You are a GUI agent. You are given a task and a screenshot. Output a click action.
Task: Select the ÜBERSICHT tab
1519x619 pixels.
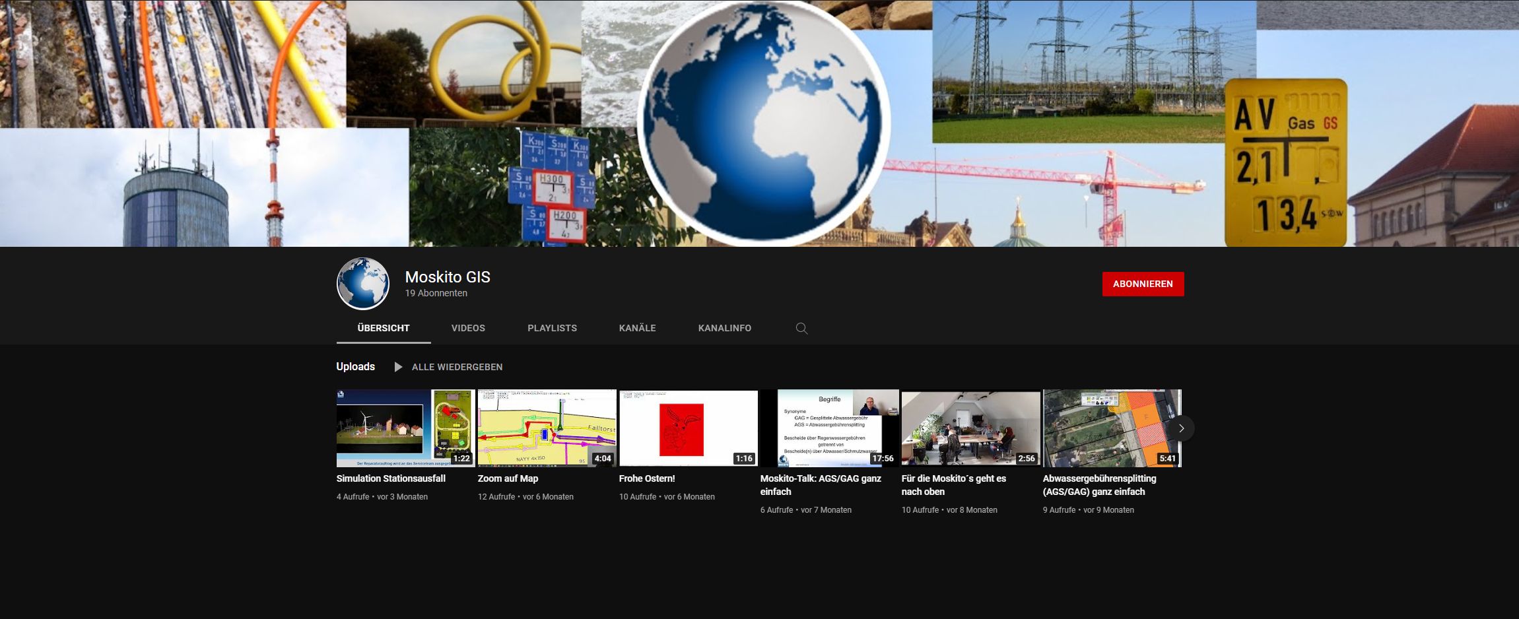click(x=384, y=328)
